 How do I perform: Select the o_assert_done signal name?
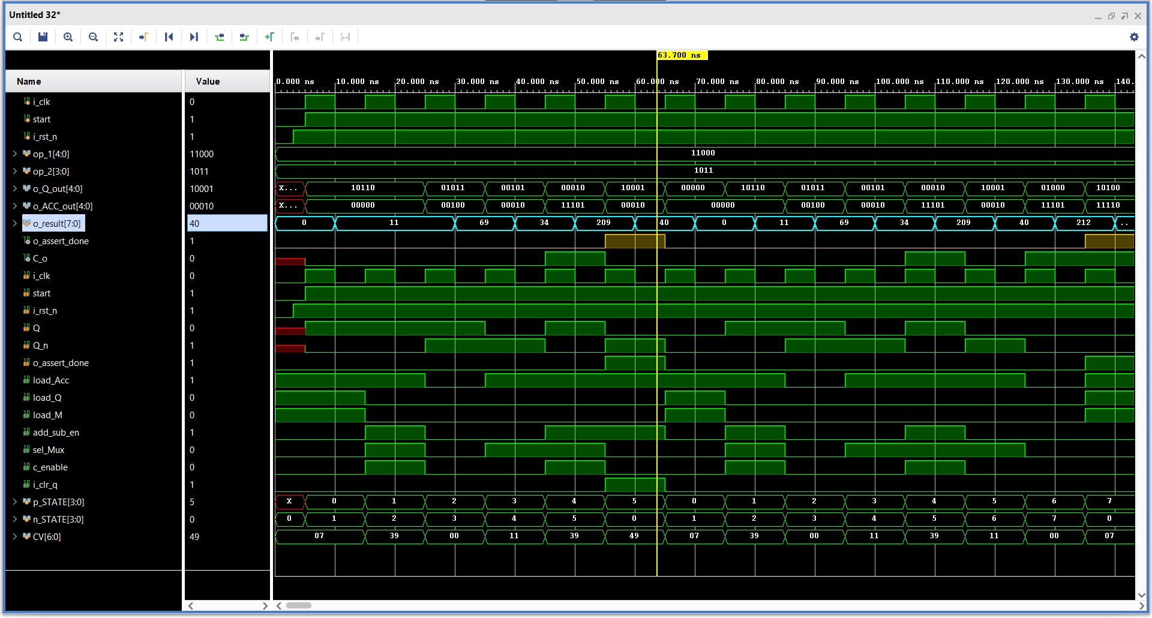(61, 241)
